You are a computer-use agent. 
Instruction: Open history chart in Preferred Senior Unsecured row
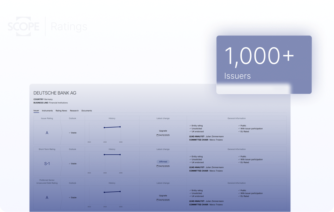tap(112, 198)
